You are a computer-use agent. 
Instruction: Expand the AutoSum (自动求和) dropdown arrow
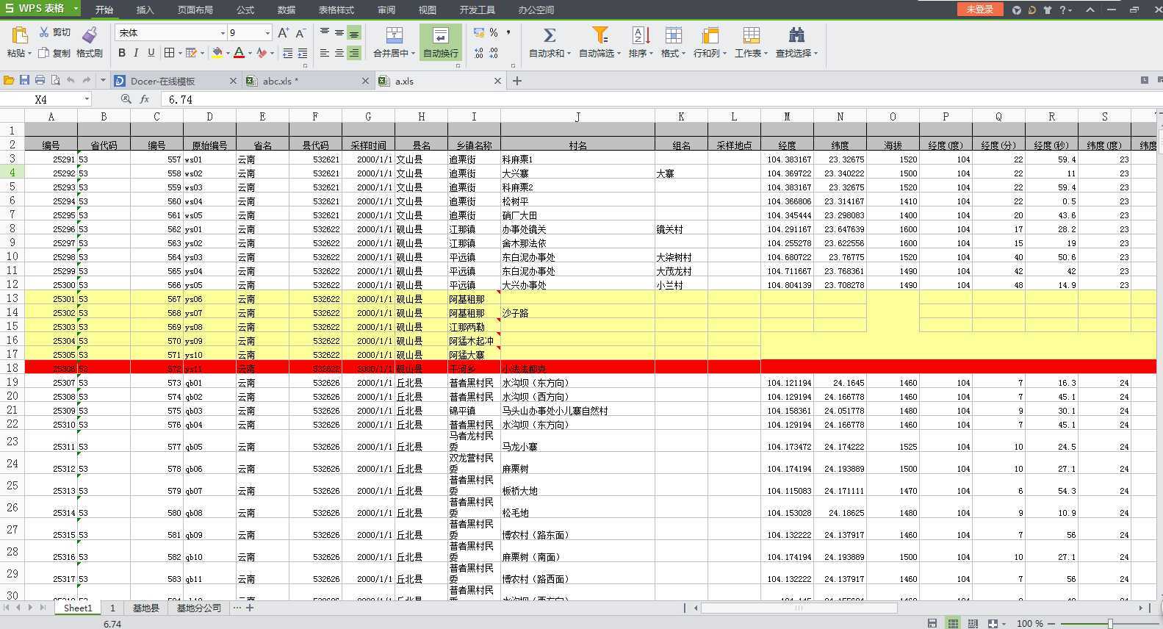tap(569, 54)
